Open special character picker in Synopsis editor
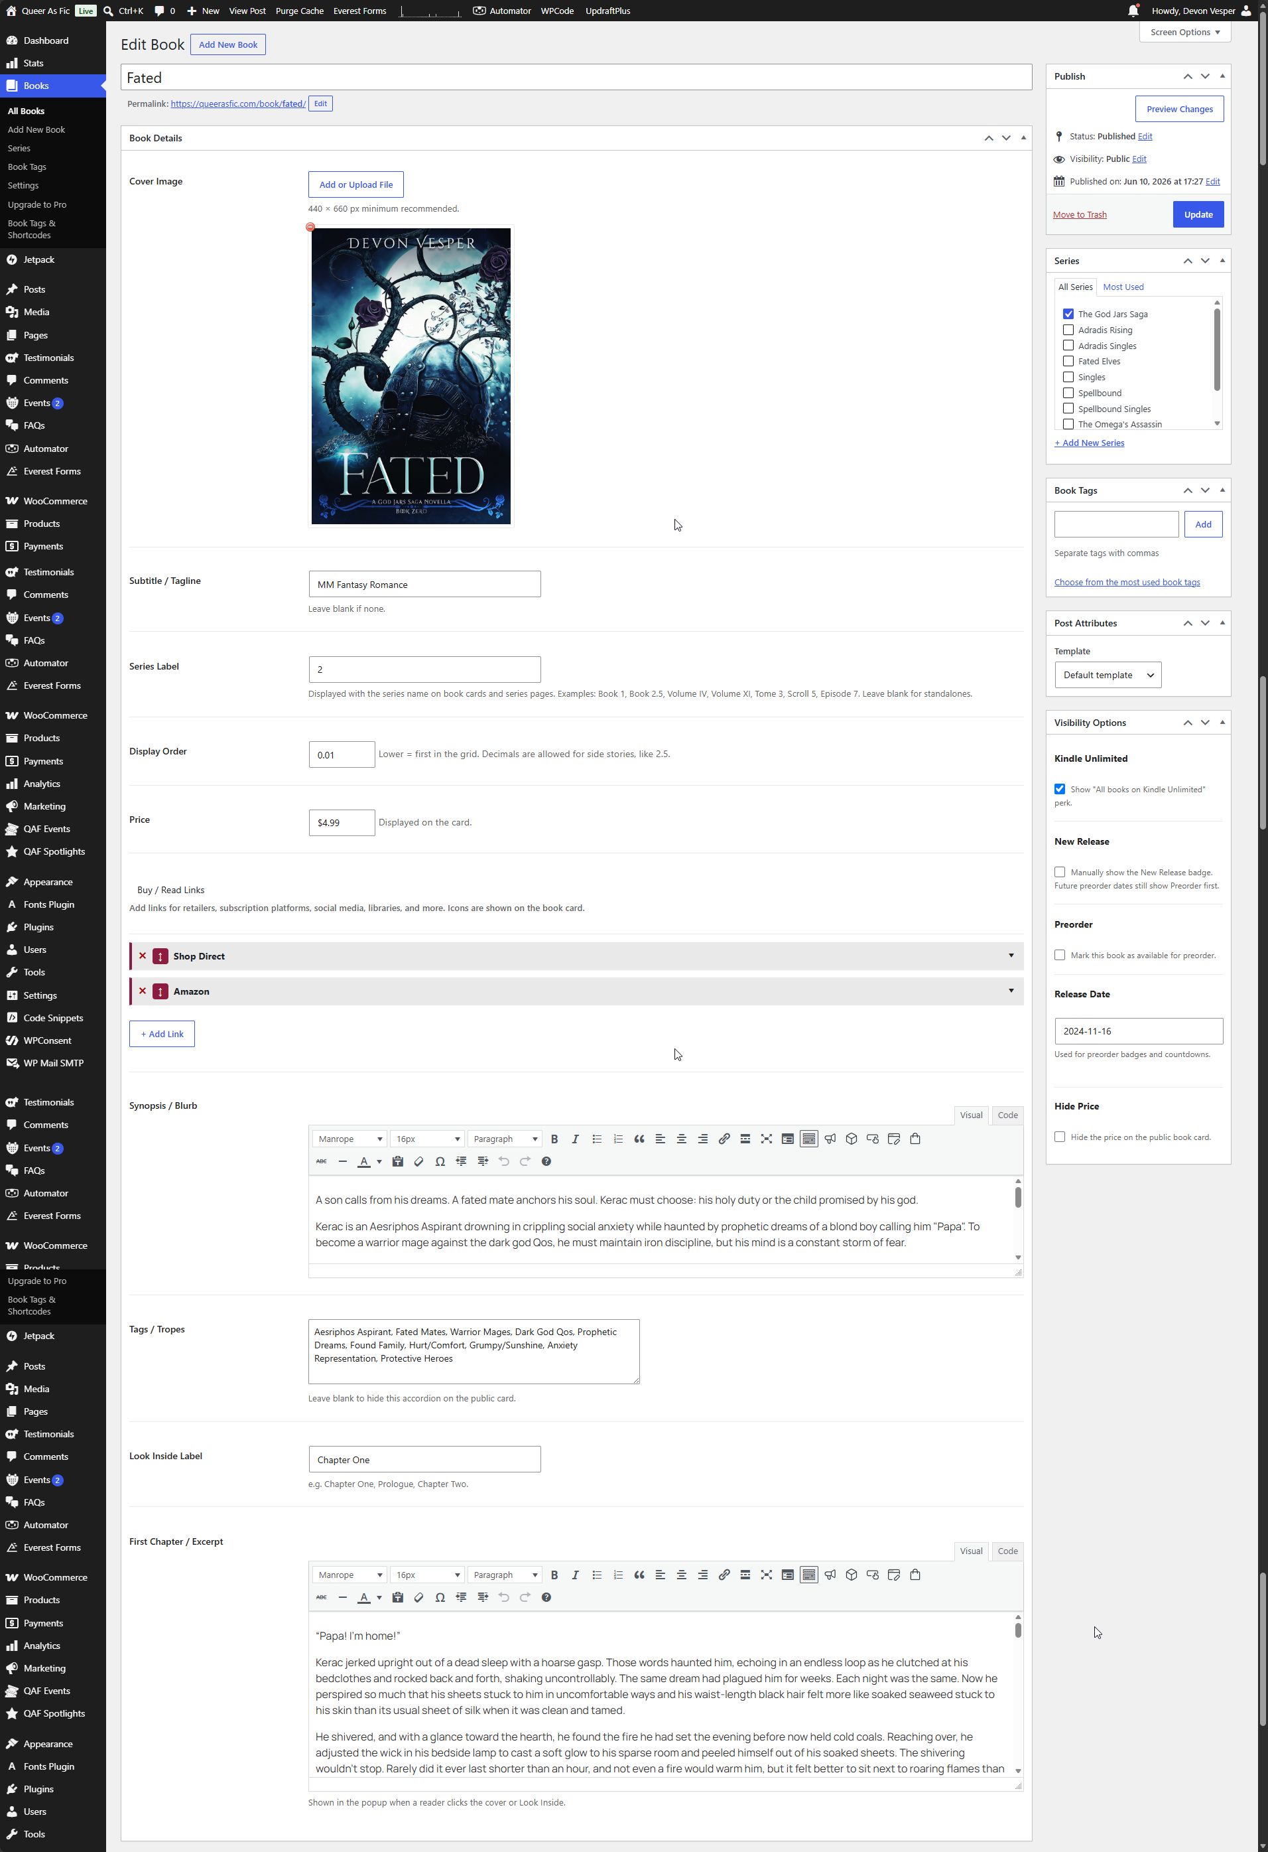The height and width of the screenshot is (1852, 1268). pyautogui.click(x=440, y=1161)
